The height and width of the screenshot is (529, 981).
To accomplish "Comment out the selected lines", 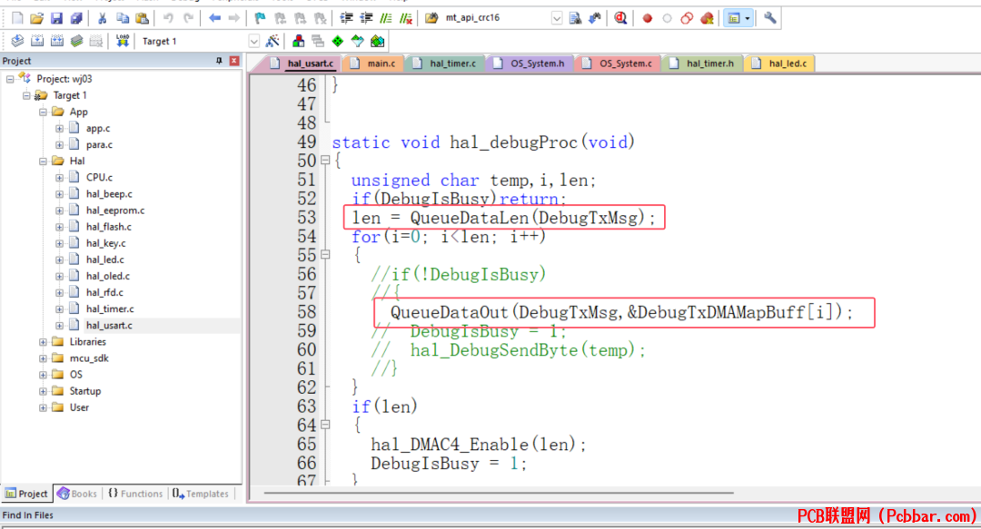I will [386, 18].
